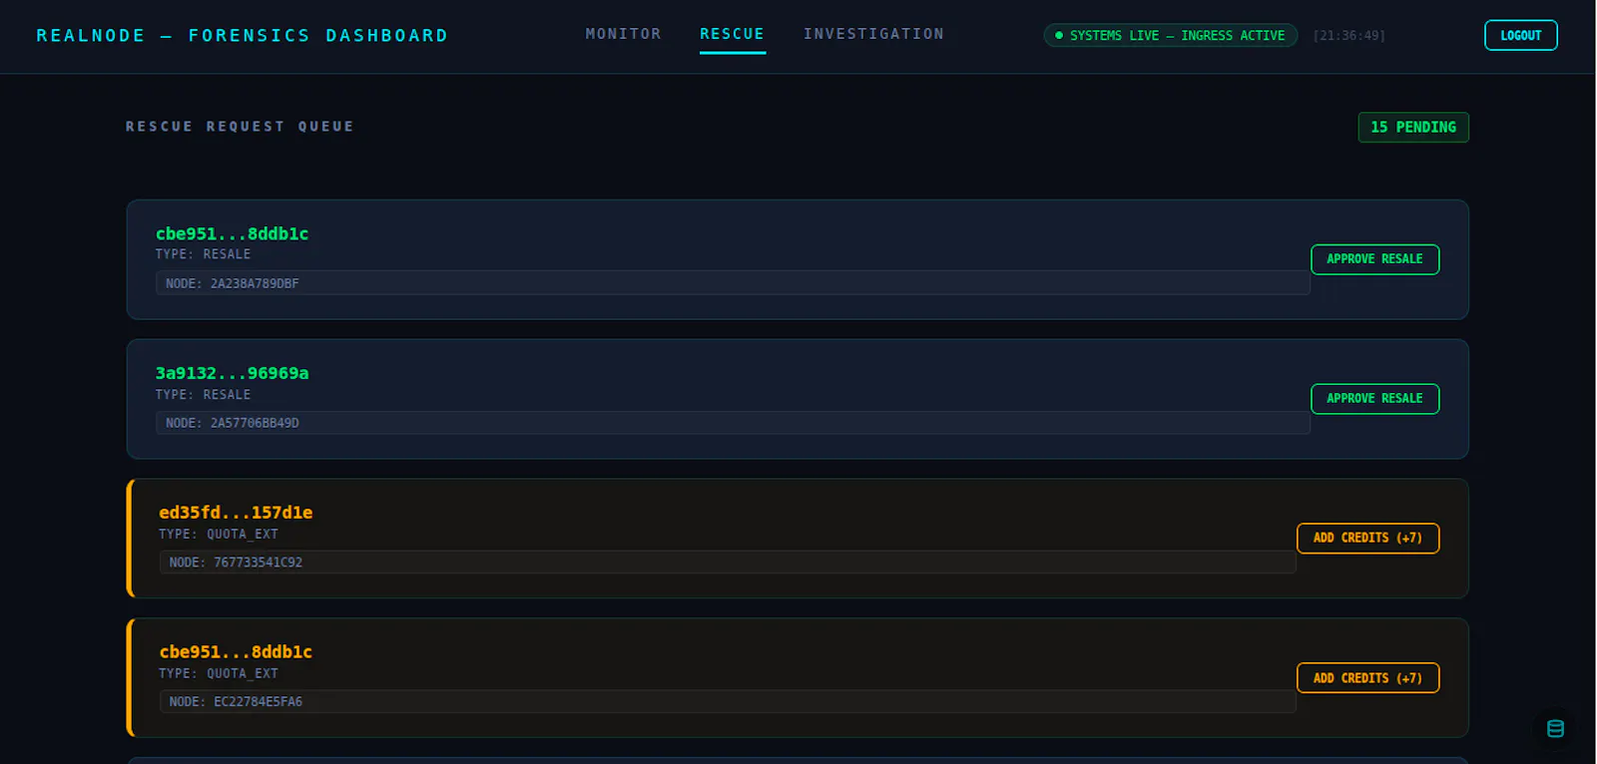
Task: Approve resale for node 2A238A789DBF
Action: [1374, 259]
